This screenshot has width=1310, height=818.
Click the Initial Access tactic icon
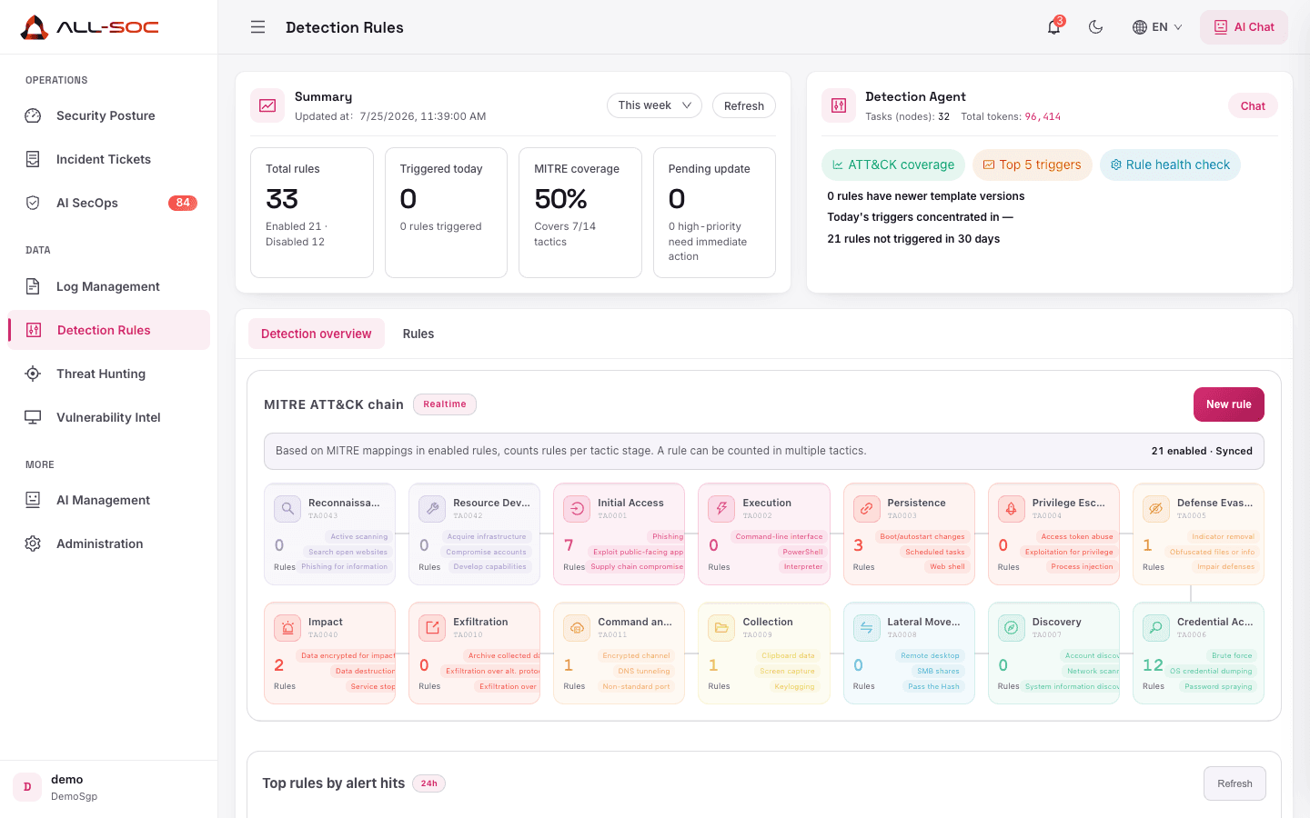point(577,509)
